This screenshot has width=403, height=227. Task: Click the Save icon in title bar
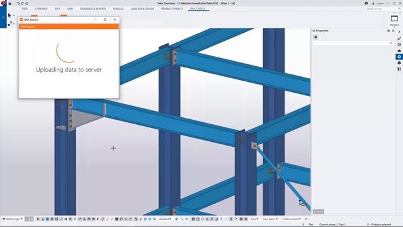(x=10, y=4)
